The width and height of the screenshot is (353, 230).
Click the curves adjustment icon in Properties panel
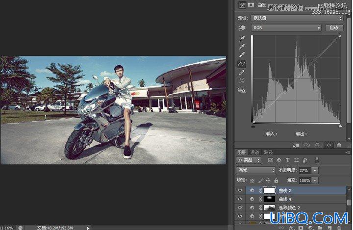[x=242, y=5]
